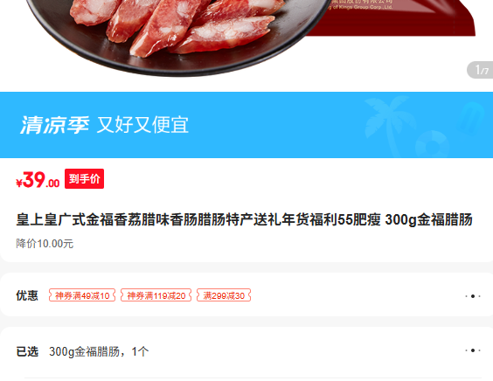Open the 清凉季 又好又便宜 promotion banner
The height and width of the screenshot is (381, 493).
click(246, 125)
